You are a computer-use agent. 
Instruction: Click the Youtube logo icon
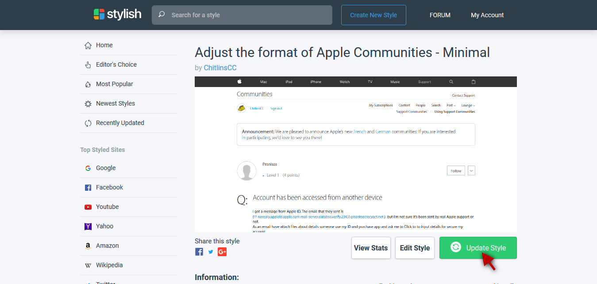point(88,207)
